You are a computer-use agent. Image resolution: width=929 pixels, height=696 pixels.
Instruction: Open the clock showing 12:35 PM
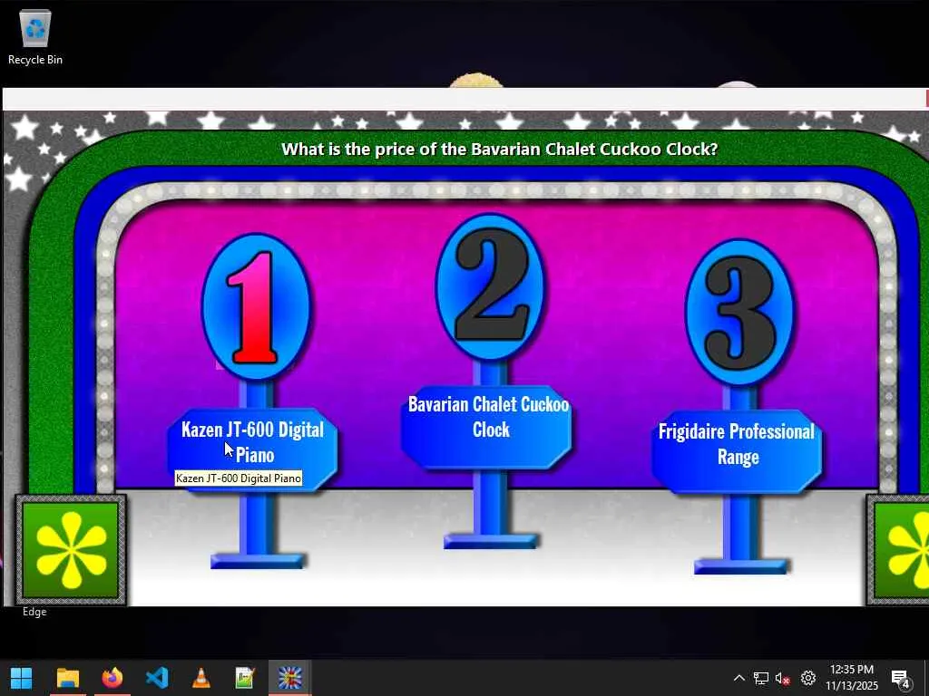[851, 678]
